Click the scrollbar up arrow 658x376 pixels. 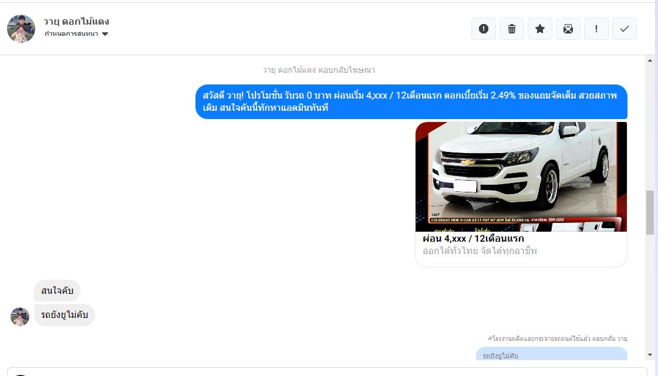point(650,60)
